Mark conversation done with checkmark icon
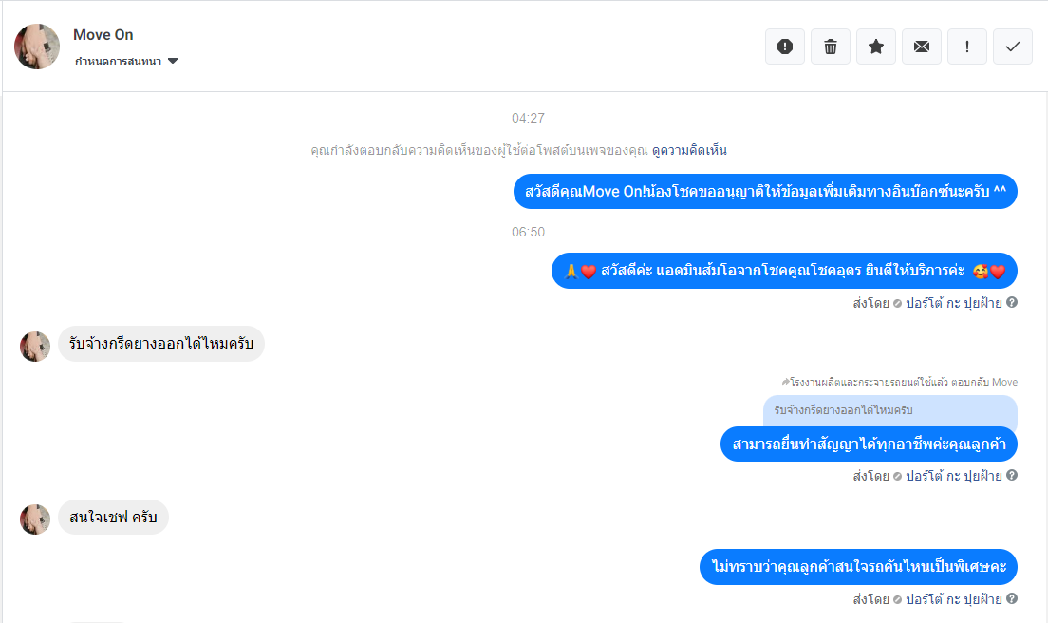 (1013, 47)
